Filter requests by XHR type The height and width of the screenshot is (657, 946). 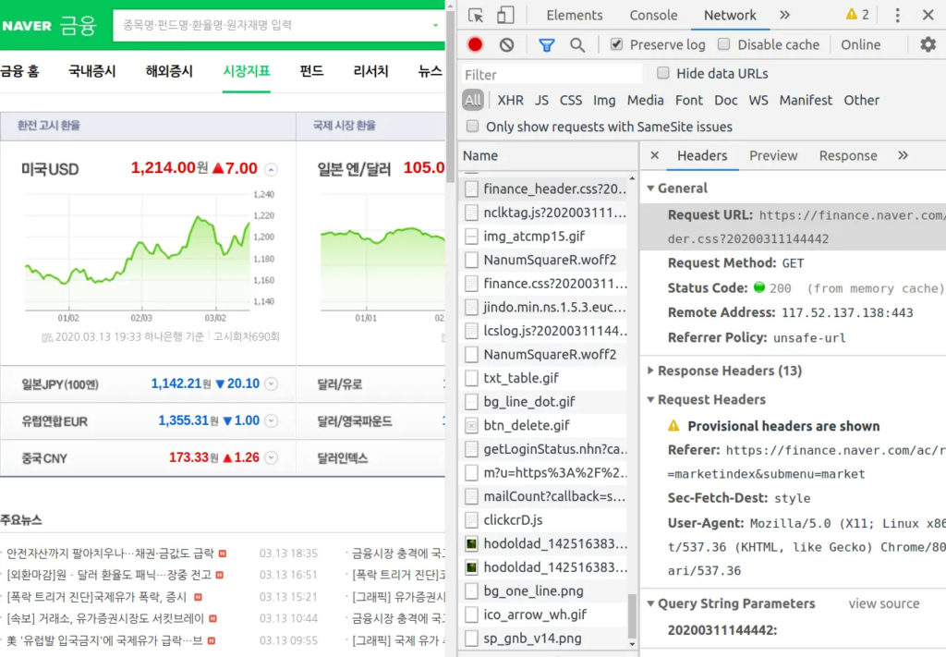click(x=510, y=100)
